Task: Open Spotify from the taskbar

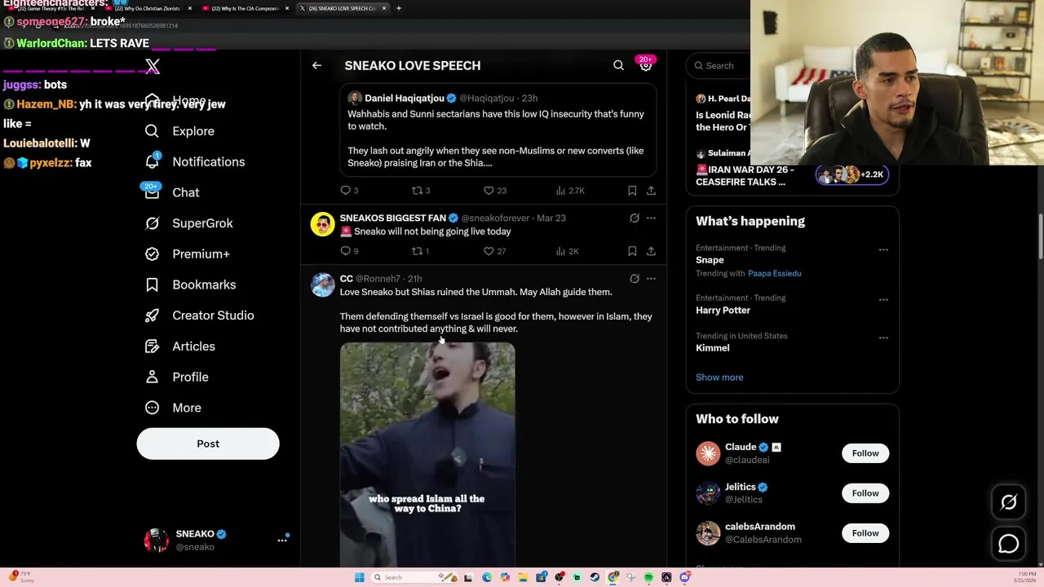Action: point(648,577)
